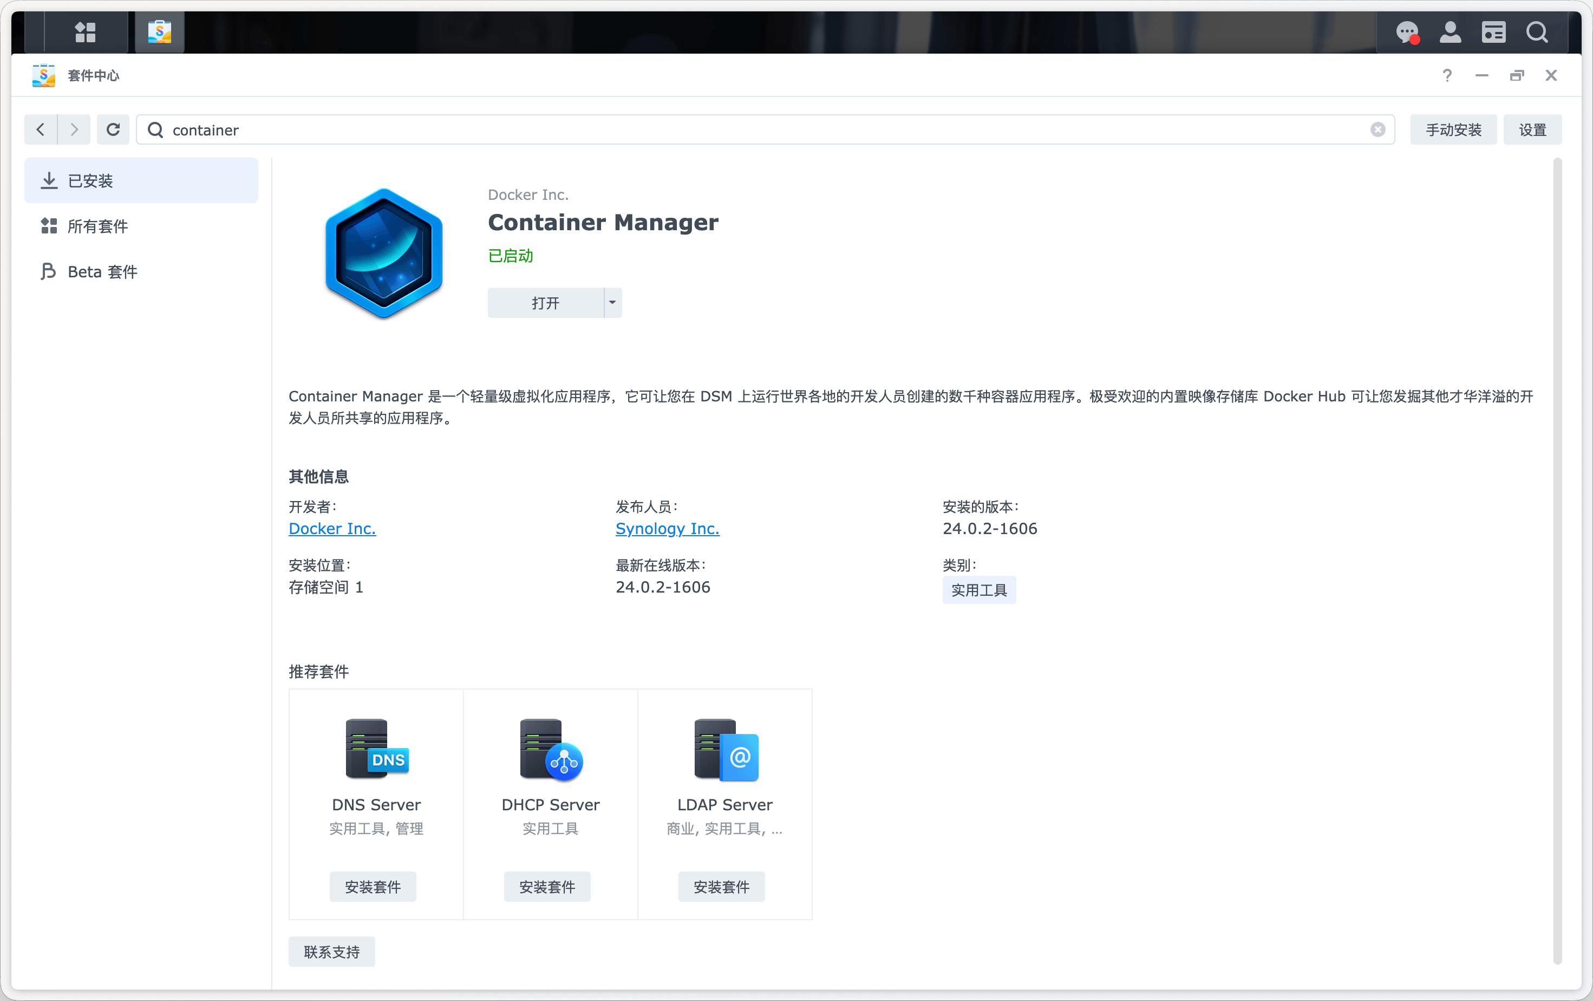
Task: Select the 已安装 sidebar item
Action: 141,180
